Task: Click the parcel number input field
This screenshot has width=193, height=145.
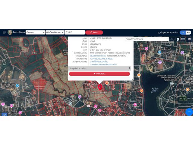Action: [74, 32]
